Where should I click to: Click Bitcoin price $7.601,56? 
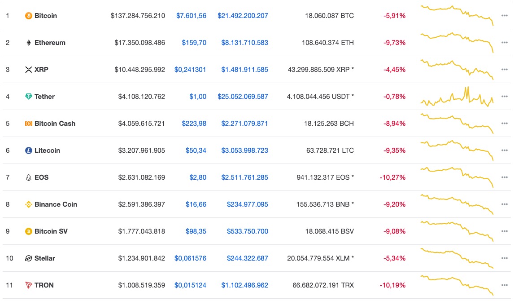click(191, 16)
